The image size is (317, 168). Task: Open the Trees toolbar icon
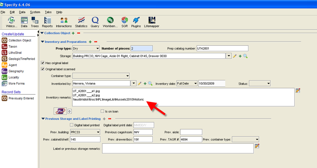35,22
